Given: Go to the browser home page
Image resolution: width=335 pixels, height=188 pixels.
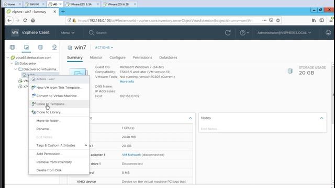Looking at the screenshot, I should [x=33, y=20].
